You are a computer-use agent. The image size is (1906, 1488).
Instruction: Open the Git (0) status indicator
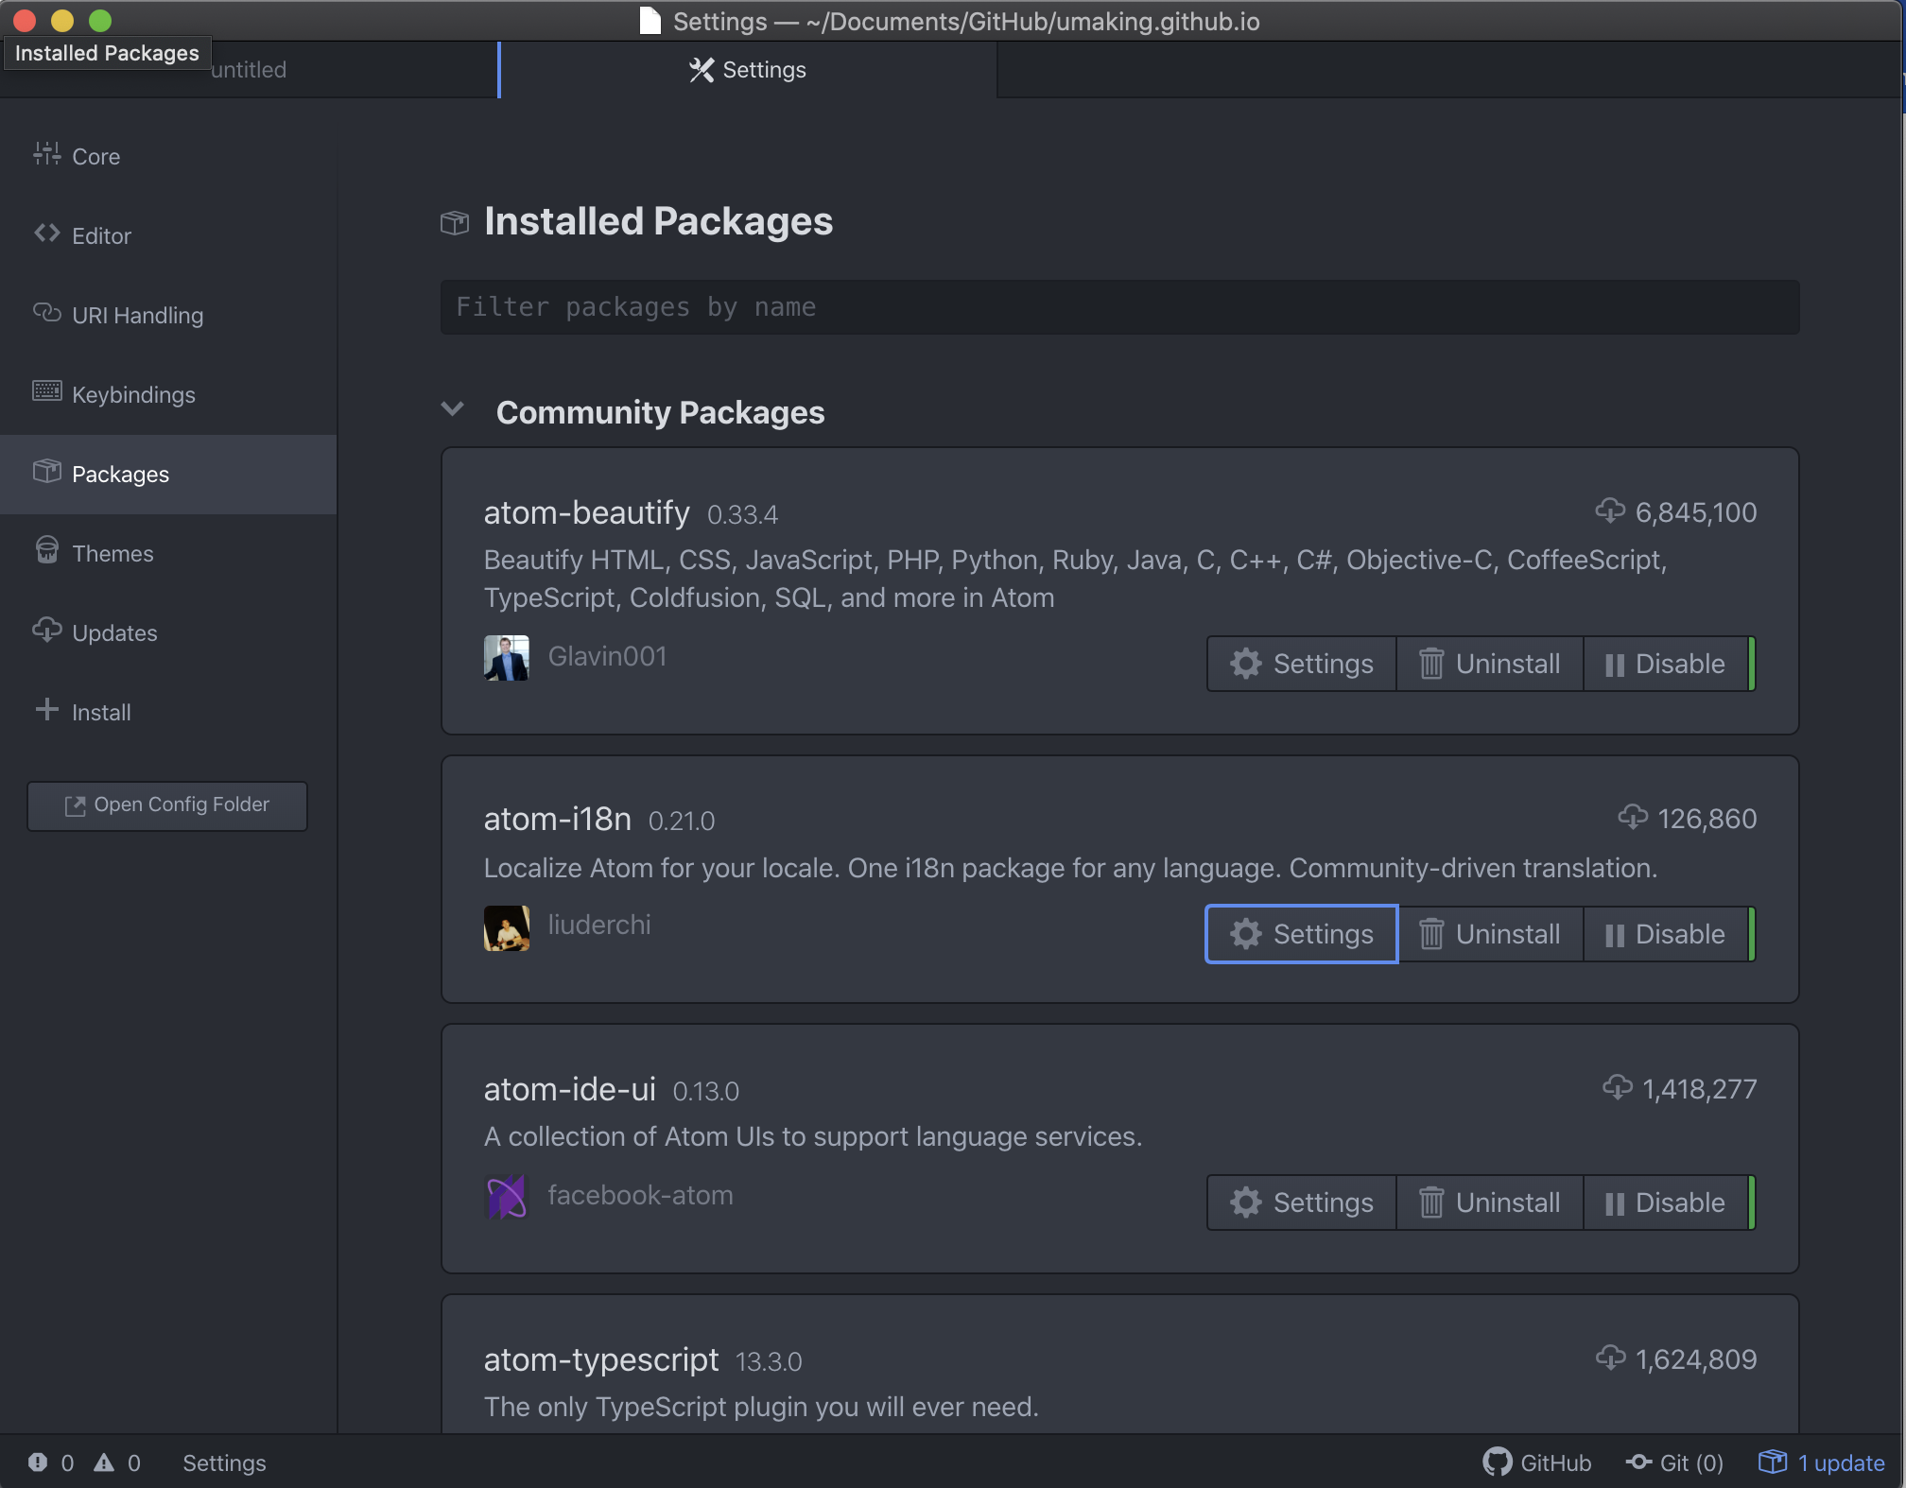(x=1674, y=1462)
